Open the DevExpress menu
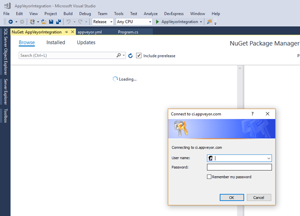Viewport: 300px width, 216px height. (172, 14)
